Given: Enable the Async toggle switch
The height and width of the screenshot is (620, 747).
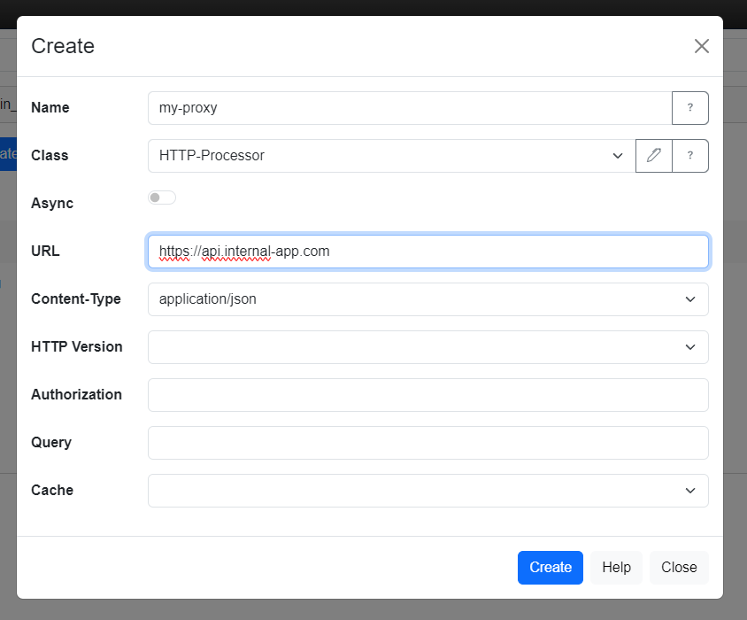Looking at the screenshot, I should point(162,198).
